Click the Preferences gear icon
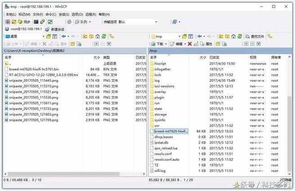295x191 pixels. (69, 22)
